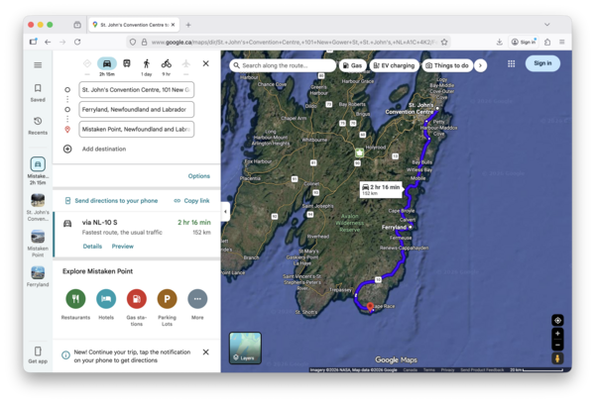
Task: Select the Driving travel mode
Action: click(x=107, y=63)
